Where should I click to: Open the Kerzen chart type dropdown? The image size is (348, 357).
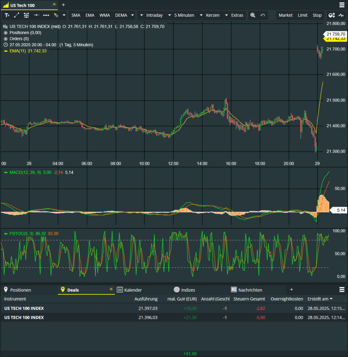tap(213, 15)
